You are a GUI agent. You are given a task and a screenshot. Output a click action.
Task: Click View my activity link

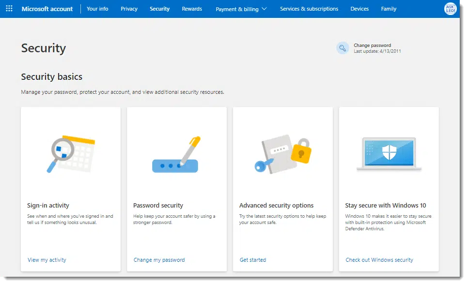[47, 260]
